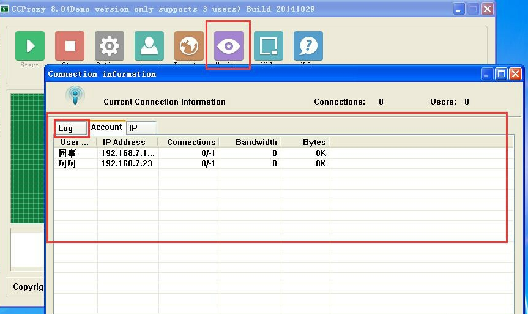Click the Register globe icon in CCProxy
This screenshot has width=528, height=314.
189,46
